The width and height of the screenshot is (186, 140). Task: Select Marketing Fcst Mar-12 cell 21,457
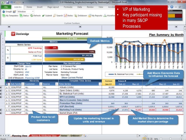[x=136, y=110]
